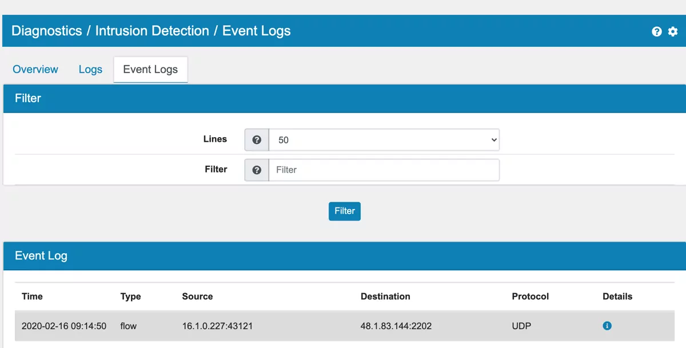
Task: Open the Logs tab
Action: tap(90, 69)
